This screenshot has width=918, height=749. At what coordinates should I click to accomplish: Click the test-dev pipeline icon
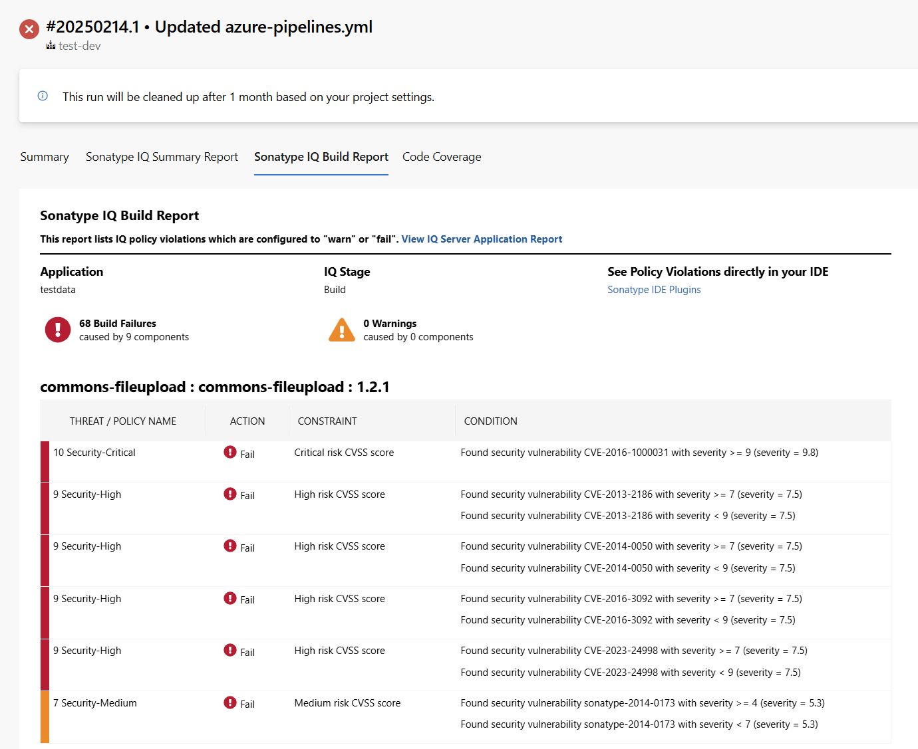click(x=51, y=46)
